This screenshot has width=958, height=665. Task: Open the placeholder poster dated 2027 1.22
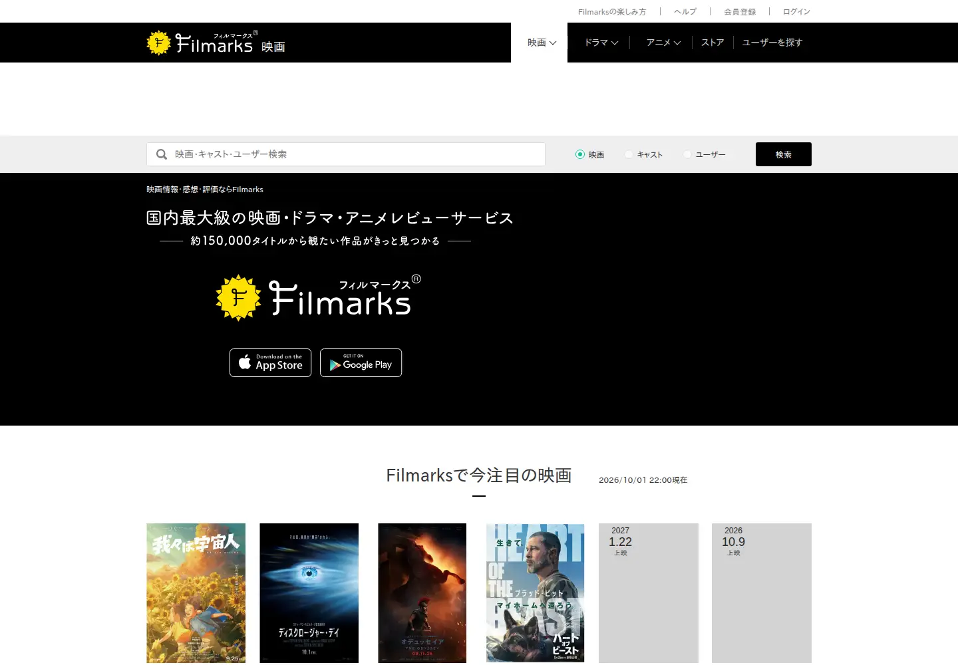[649, 593]
